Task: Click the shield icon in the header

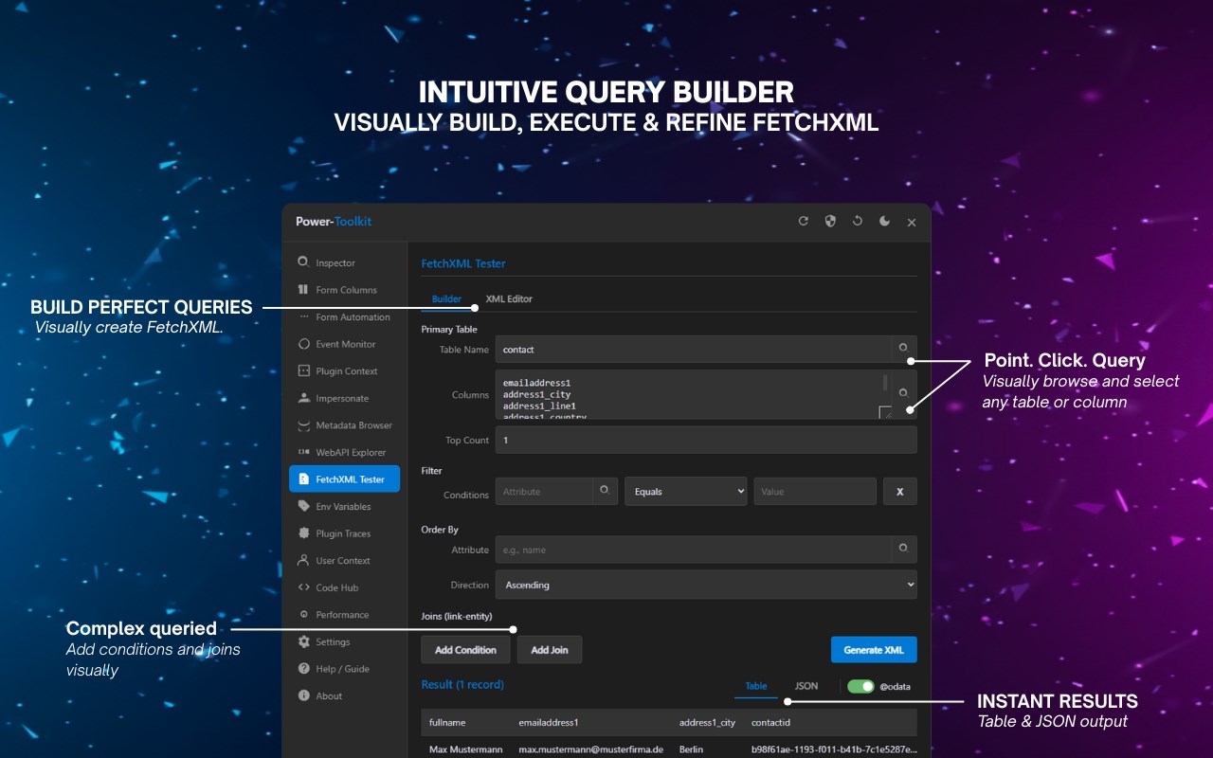Action: coord(830,221)
